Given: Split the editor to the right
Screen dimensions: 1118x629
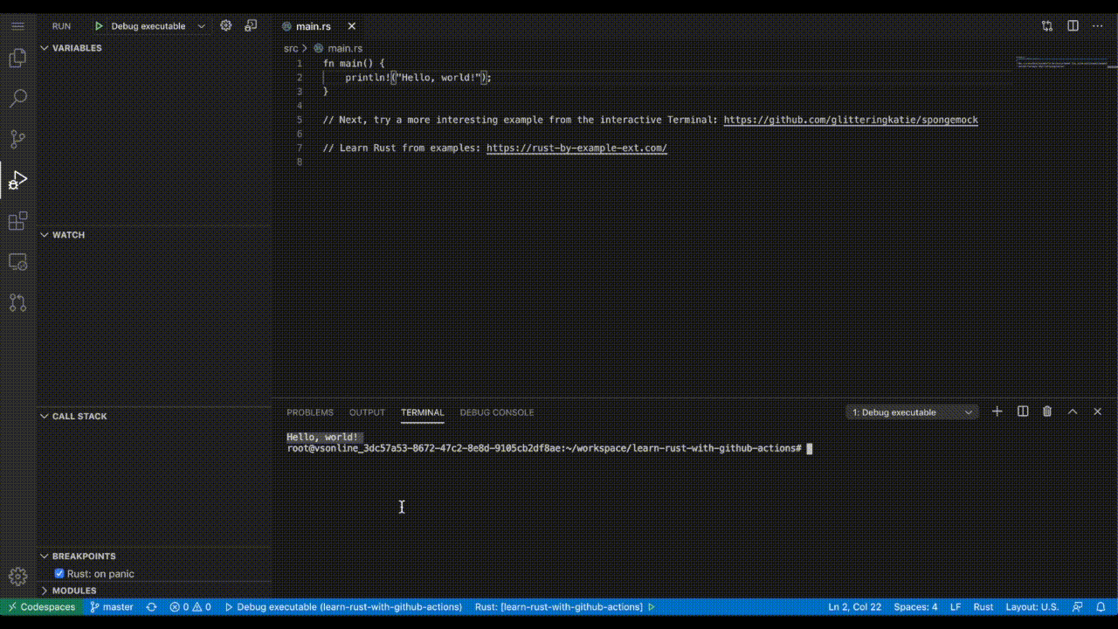Looking at the screenshot, I should (1073, 26).
